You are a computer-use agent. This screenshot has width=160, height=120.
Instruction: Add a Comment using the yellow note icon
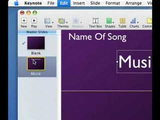point(149,21)
